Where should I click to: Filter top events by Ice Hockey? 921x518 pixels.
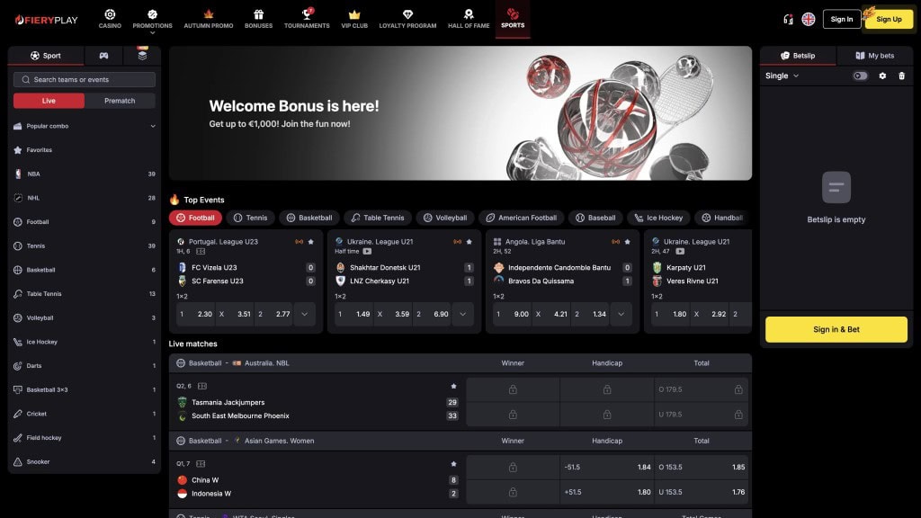tap(657, 218)
